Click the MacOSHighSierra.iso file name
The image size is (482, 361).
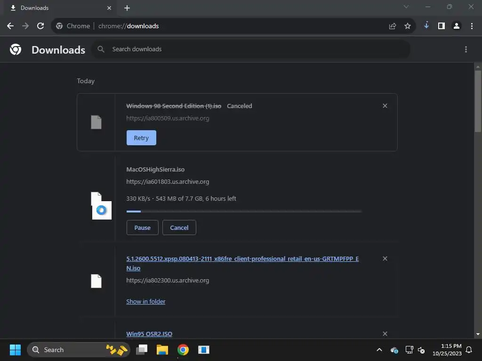pos(155,169)
